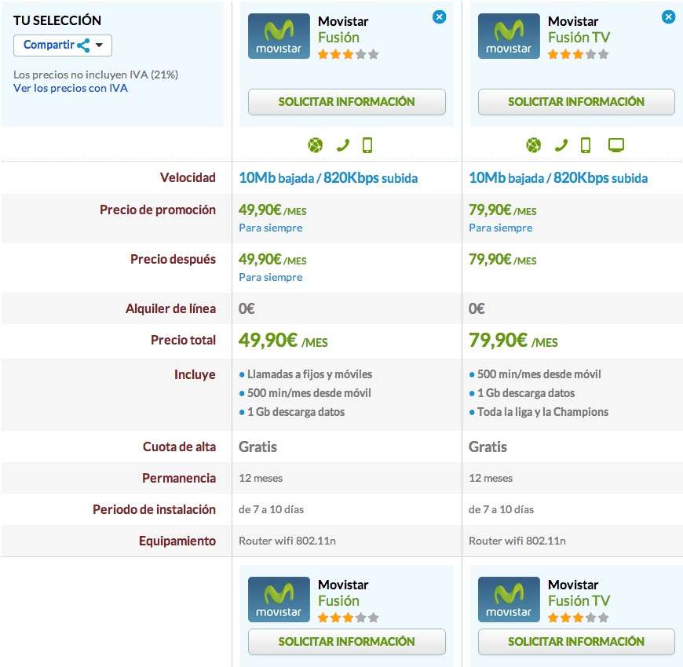Click TV screen icon under Fusión TV
This screenshot has width=683, height=667.
coord(616,145)
